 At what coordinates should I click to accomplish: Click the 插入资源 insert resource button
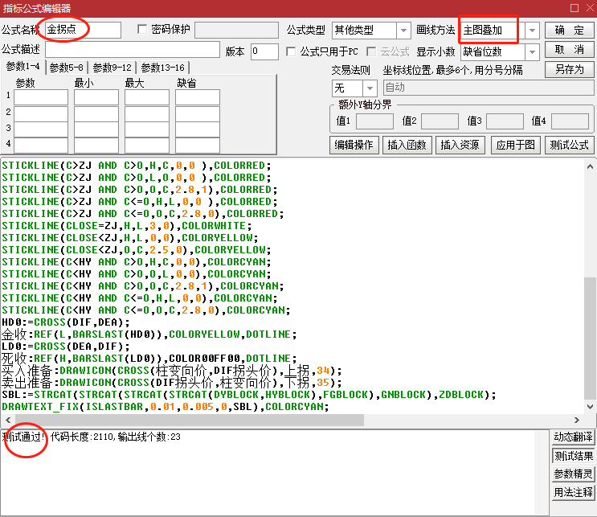[460, 145]
